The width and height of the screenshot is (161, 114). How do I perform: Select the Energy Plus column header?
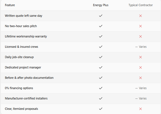101,5
